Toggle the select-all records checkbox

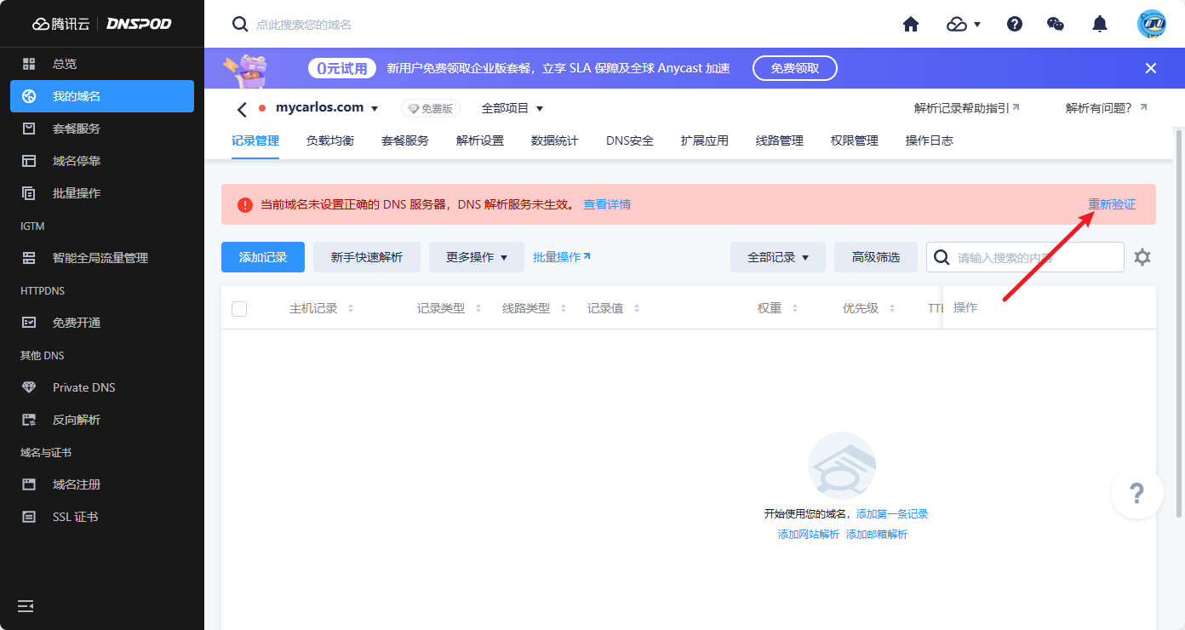[239, 308]
